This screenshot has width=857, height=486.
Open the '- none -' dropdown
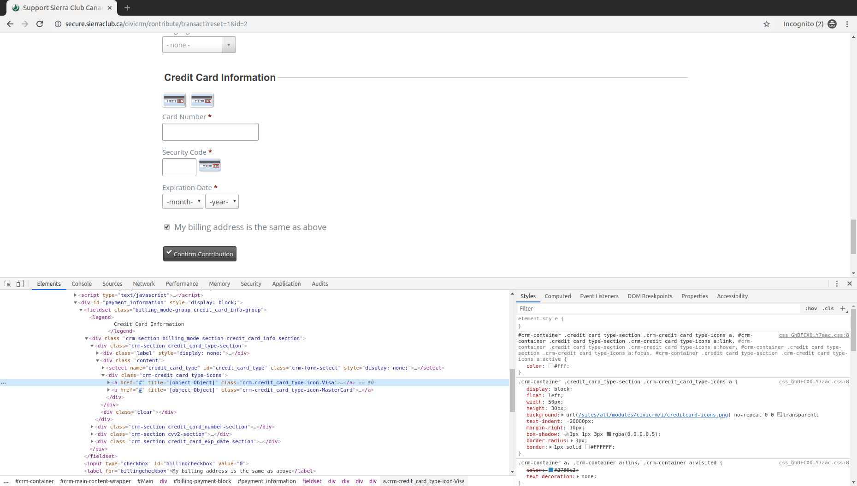[199, 45]
